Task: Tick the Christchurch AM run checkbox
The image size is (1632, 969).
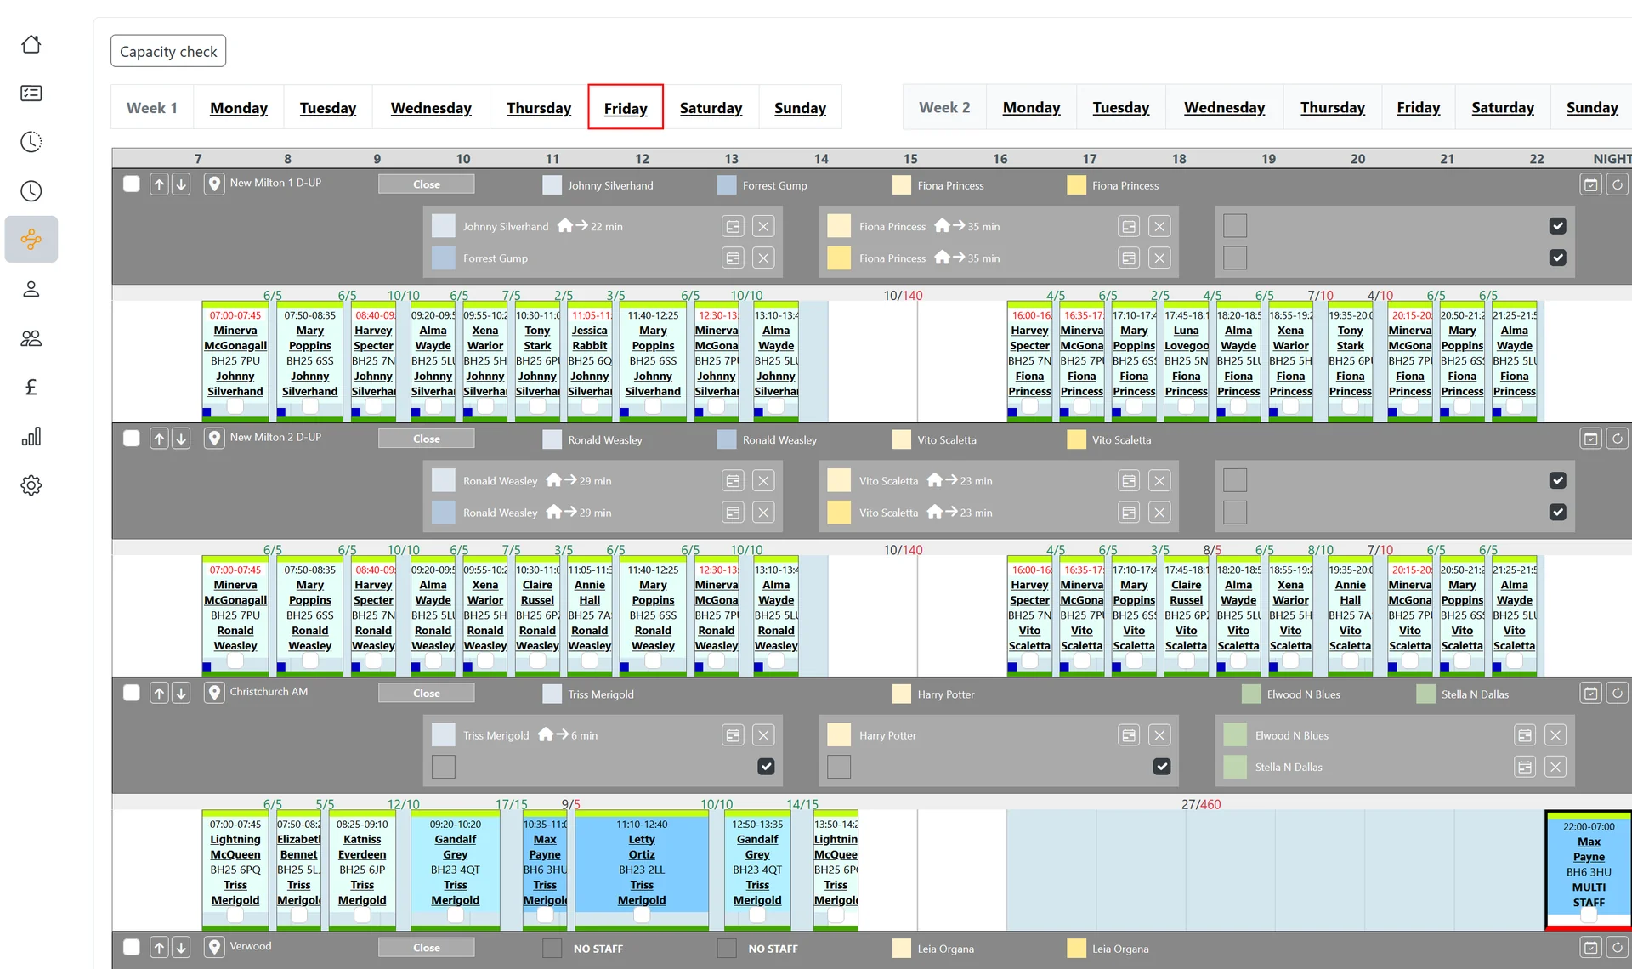Action: coord(132,692)
